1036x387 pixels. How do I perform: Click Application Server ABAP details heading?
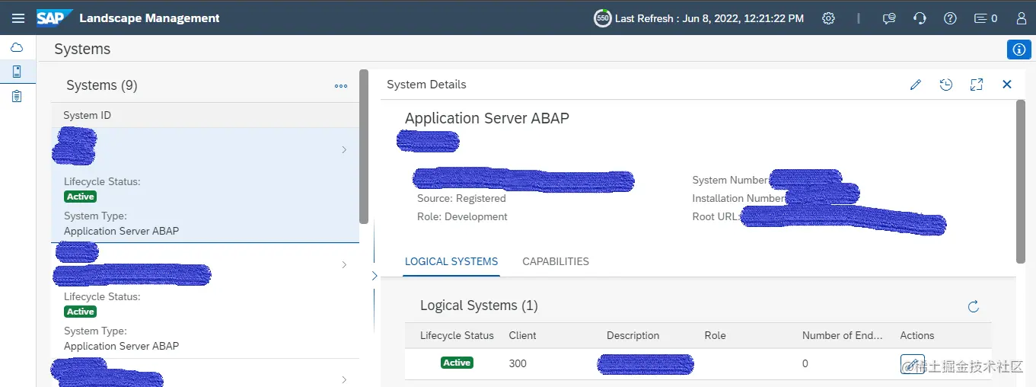pos(487,118)
